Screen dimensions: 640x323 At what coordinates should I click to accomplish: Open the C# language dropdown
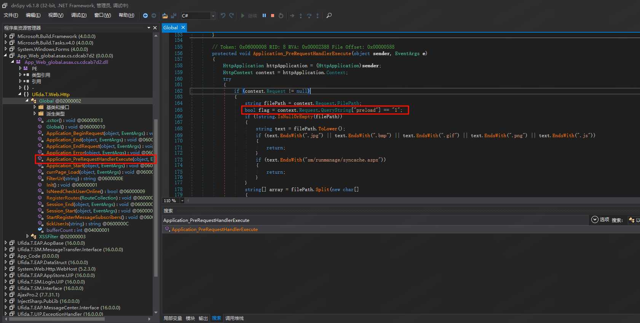point(213,16)
